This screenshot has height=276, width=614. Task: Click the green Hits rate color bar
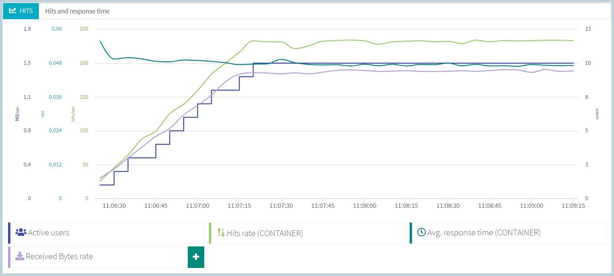[x=210, y=233]
